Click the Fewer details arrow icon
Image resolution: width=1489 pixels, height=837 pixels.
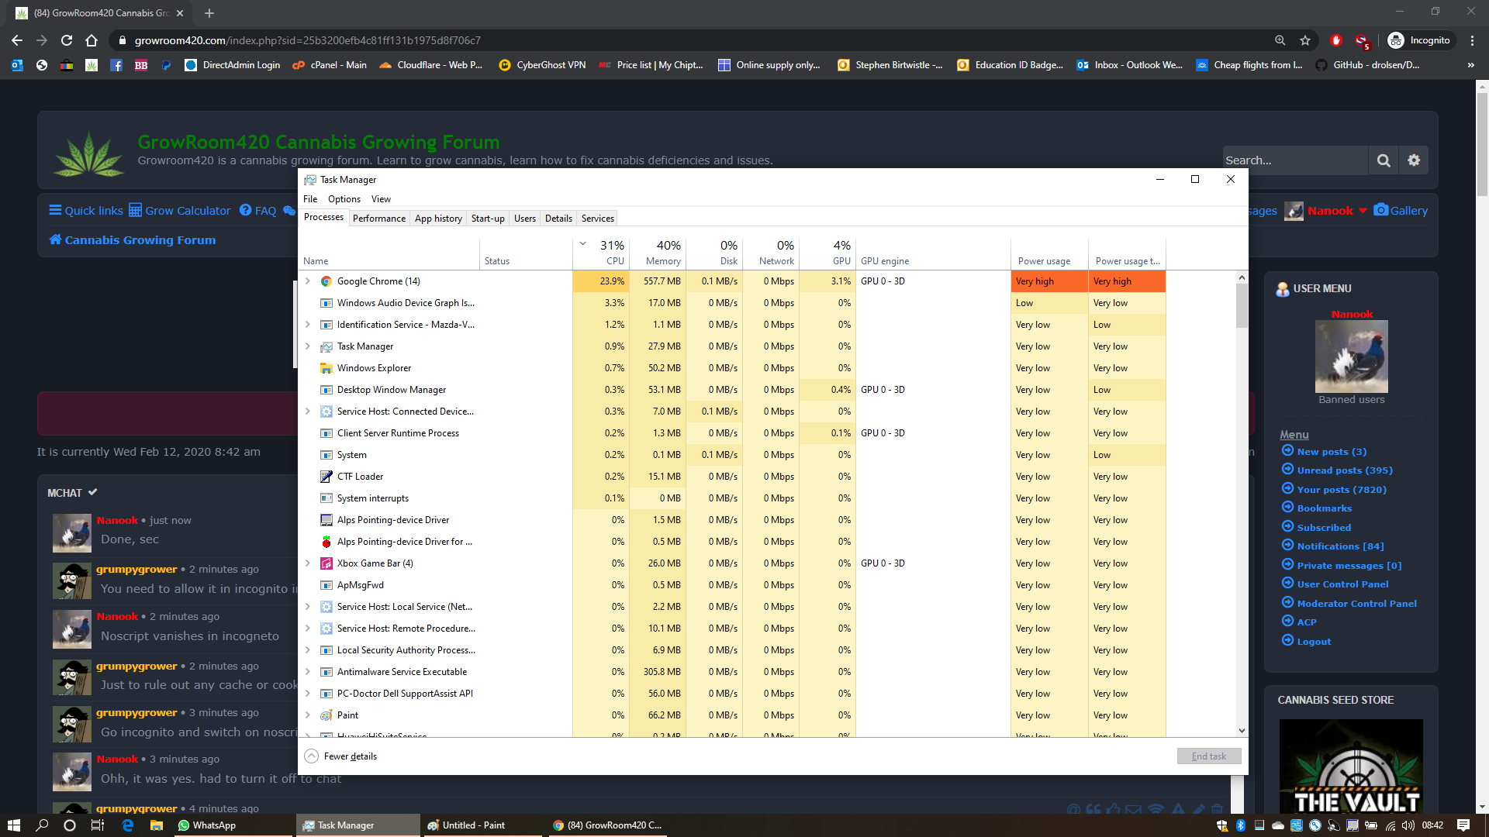311,756
